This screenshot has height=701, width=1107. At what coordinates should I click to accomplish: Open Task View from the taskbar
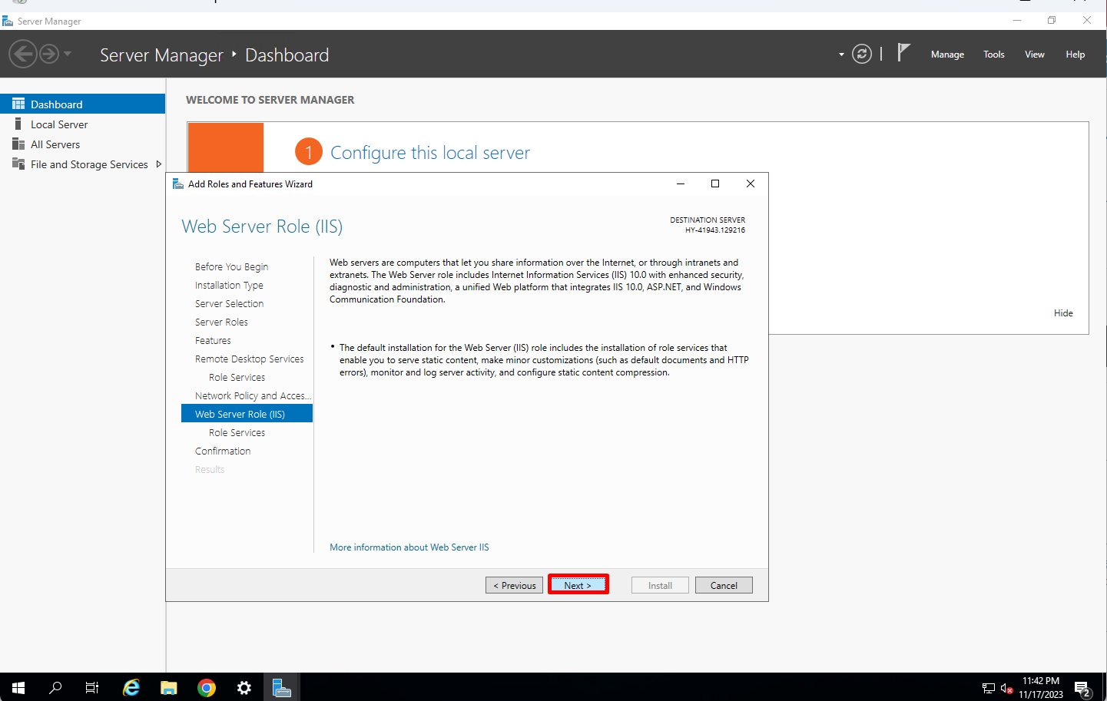91,687
